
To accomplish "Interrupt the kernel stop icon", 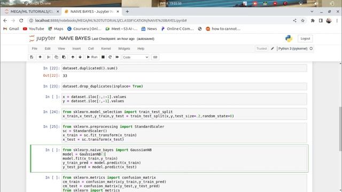I will pyautogui.click(x=103, y=57).
